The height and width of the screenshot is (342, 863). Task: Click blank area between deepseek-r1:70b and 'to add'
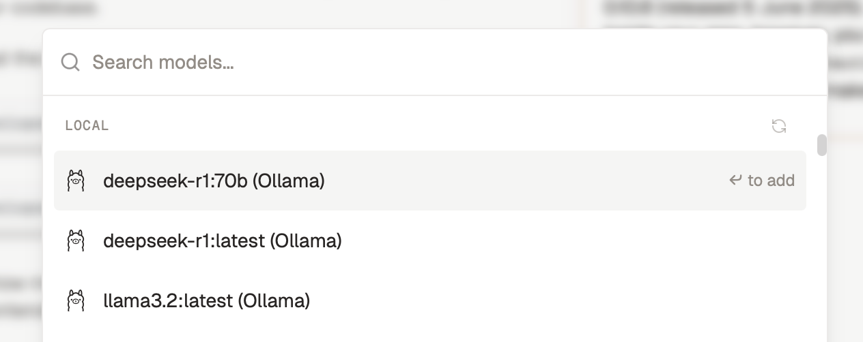click(526, 181)
